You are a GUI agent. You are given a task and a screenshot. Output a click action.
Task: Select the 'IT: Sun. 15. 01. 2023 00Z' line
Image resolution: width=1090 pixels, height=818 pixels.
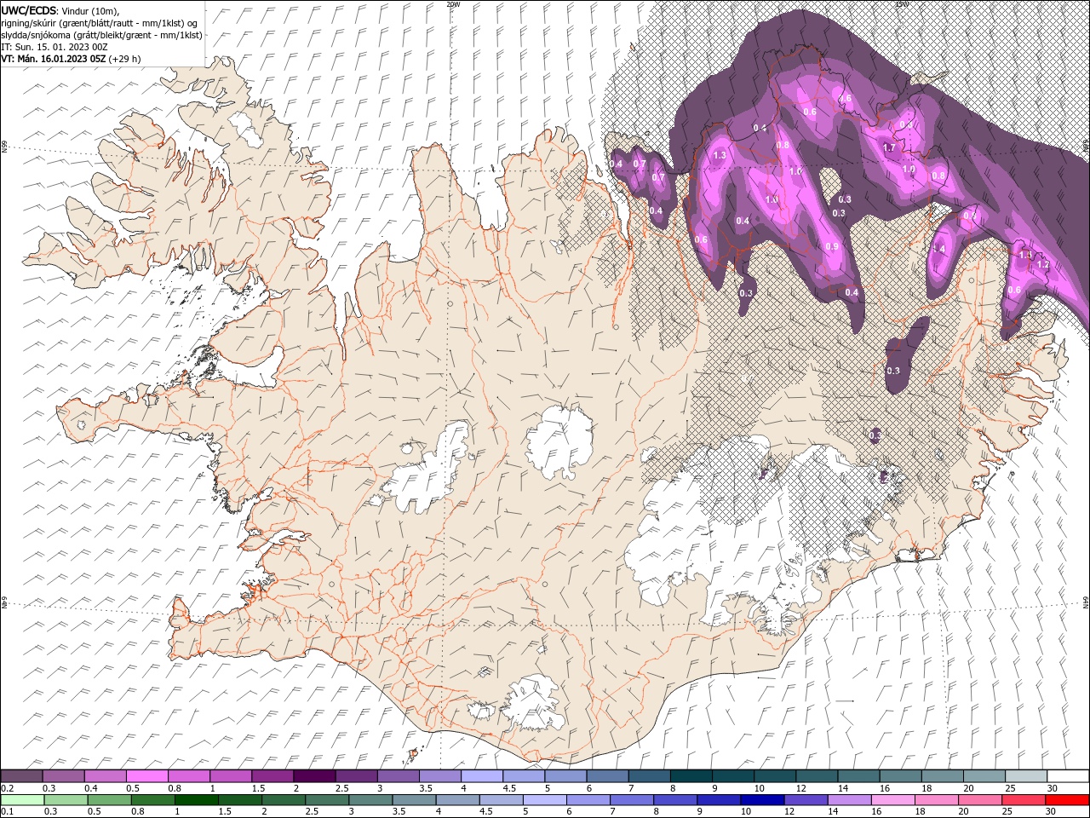click(54, 47)
